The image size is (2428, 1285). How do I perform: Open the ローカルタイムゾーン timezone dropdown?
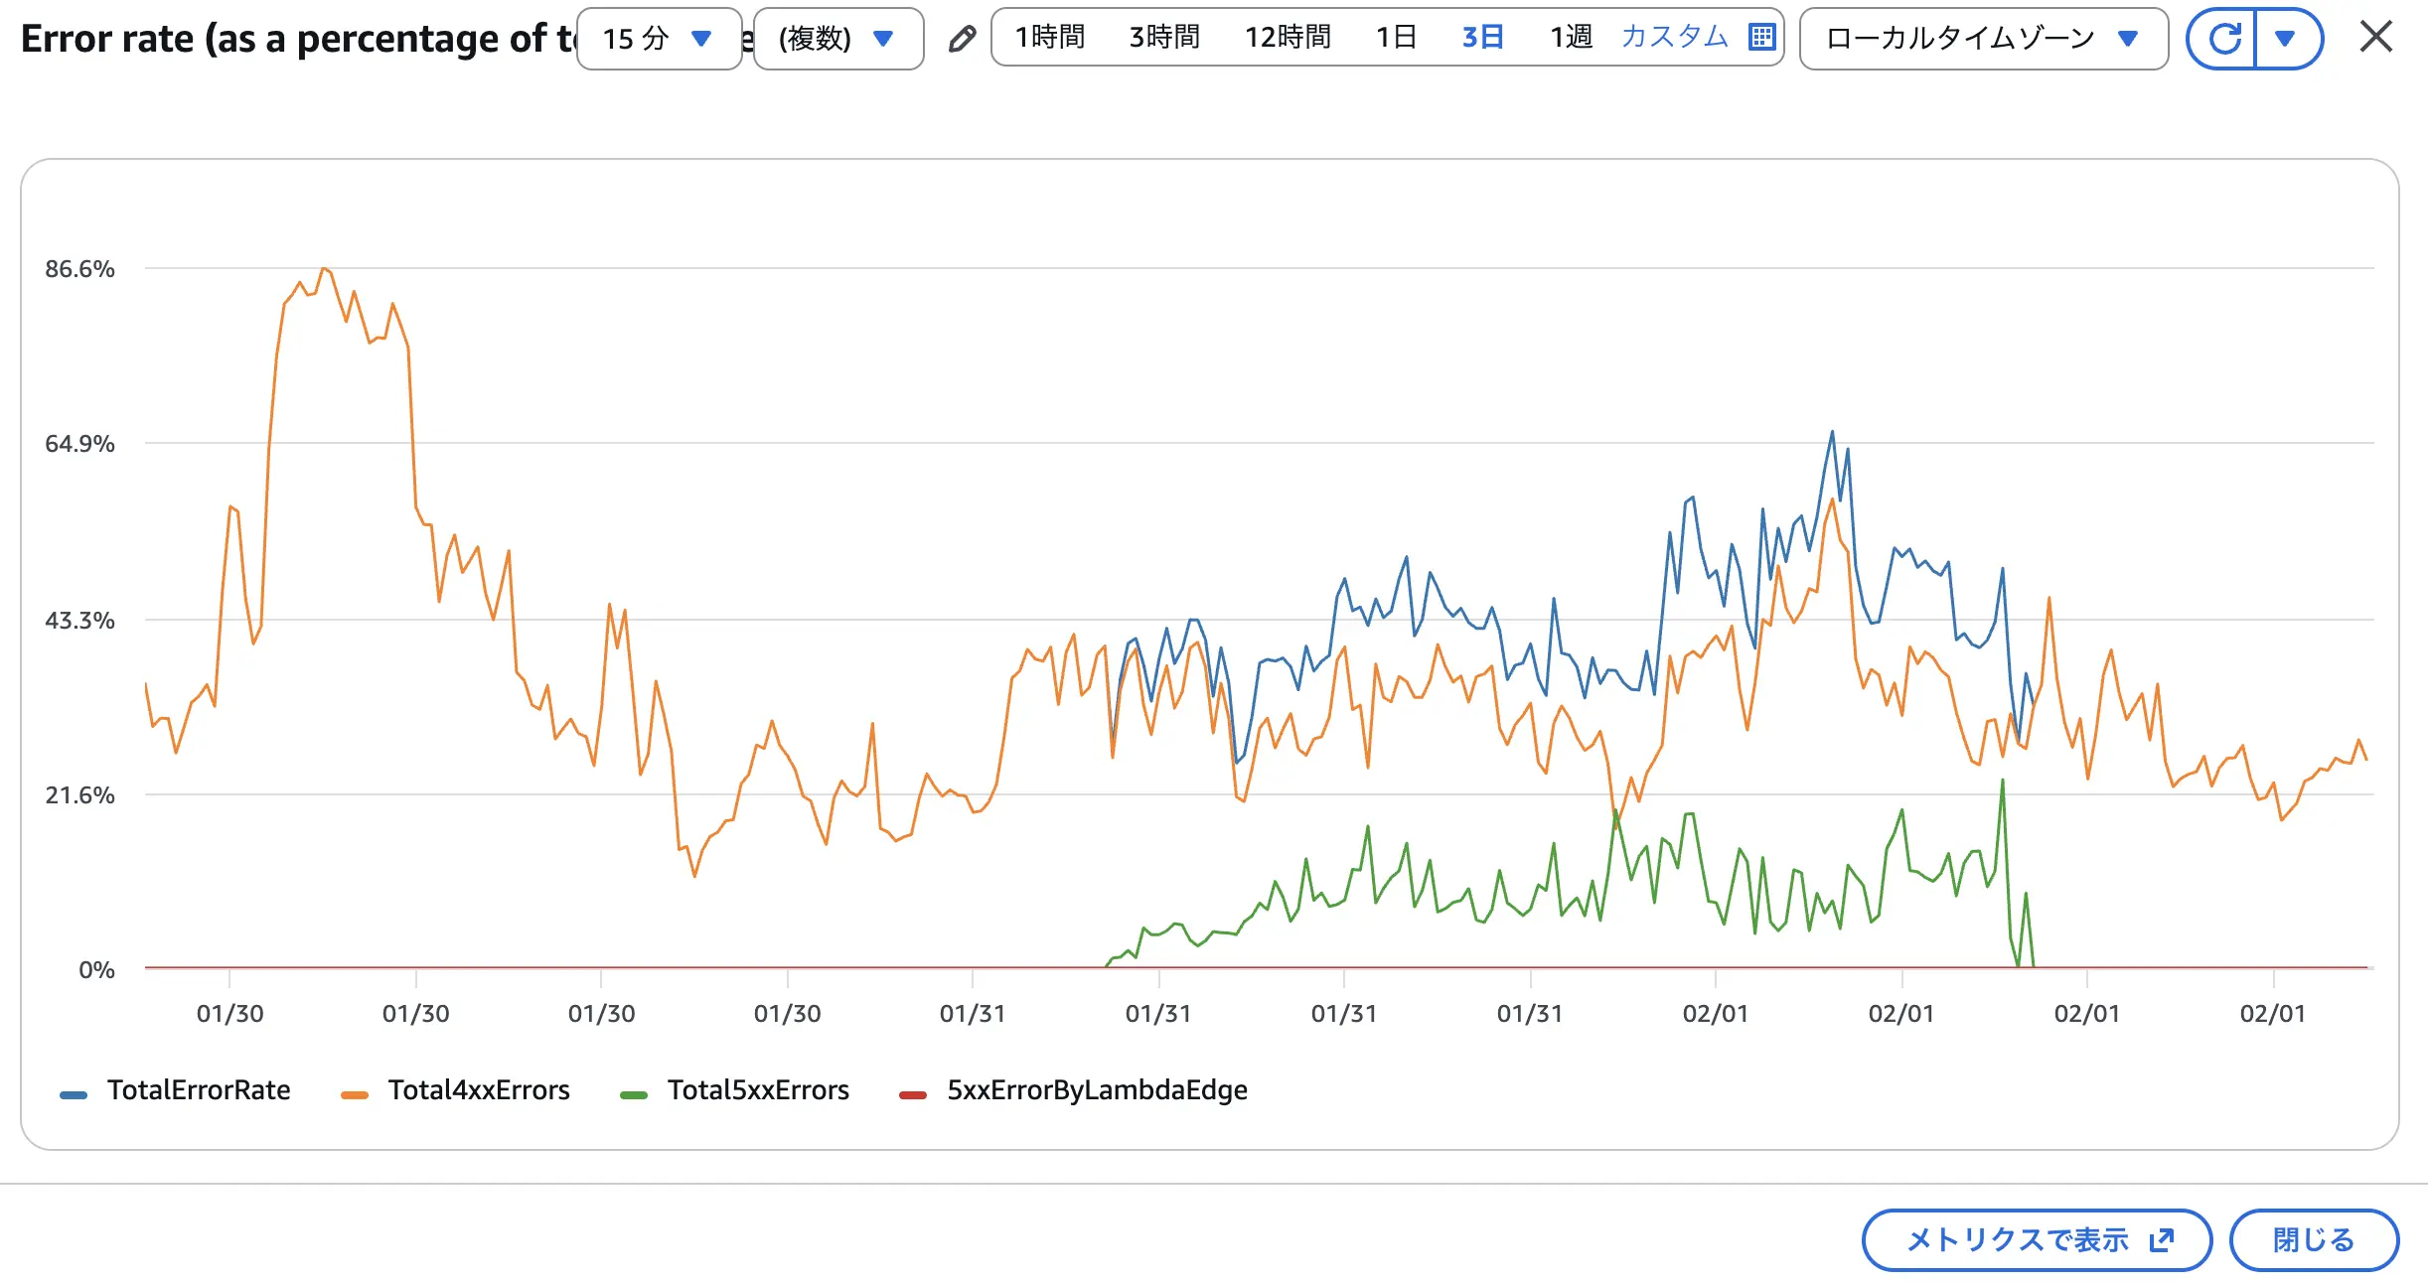pos(1982,39)
